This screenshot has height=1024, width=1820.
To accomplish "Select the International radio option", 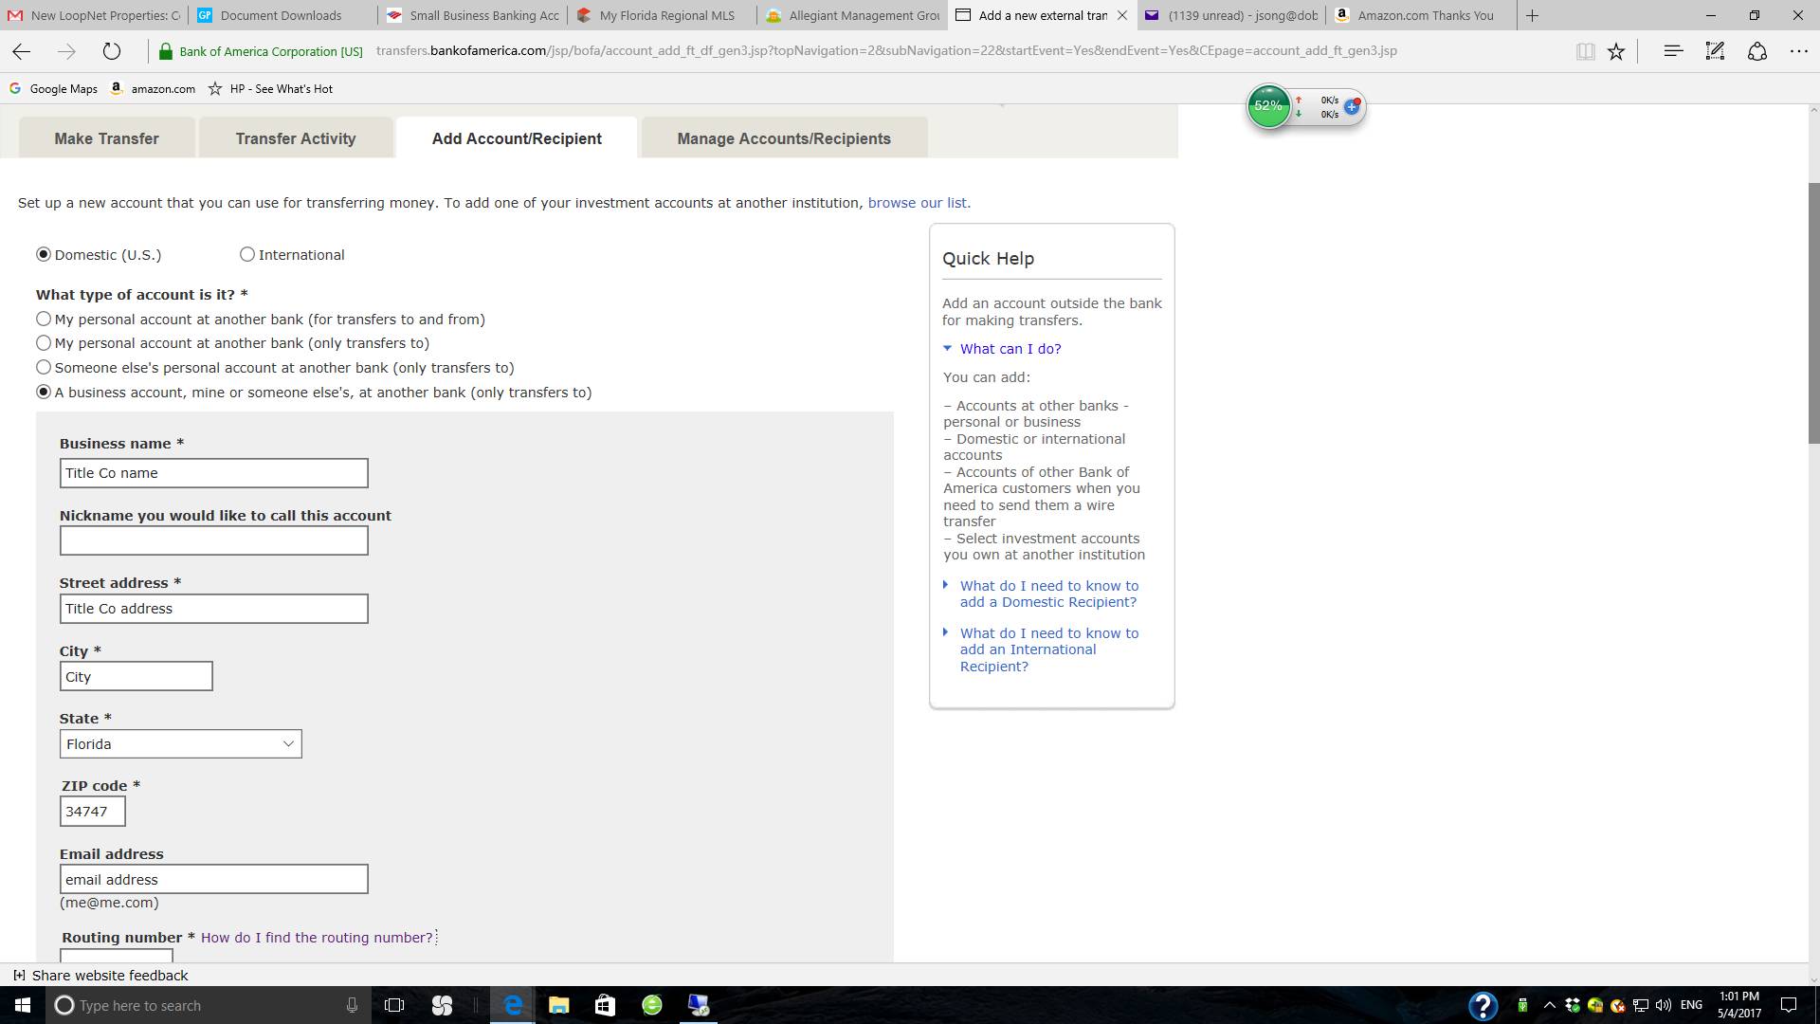I will click(x=247, y=254).
